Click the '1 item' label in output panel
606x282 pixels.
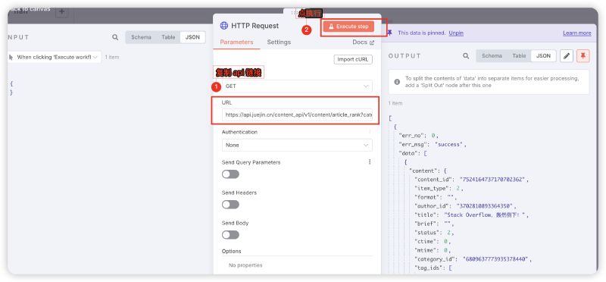395,103
